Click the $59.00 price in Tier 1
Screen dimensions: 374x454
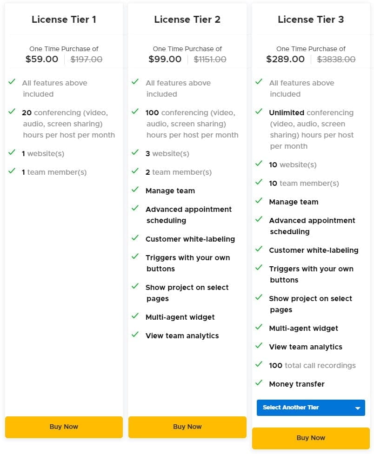pyautogui.click(x=42, y=59)
